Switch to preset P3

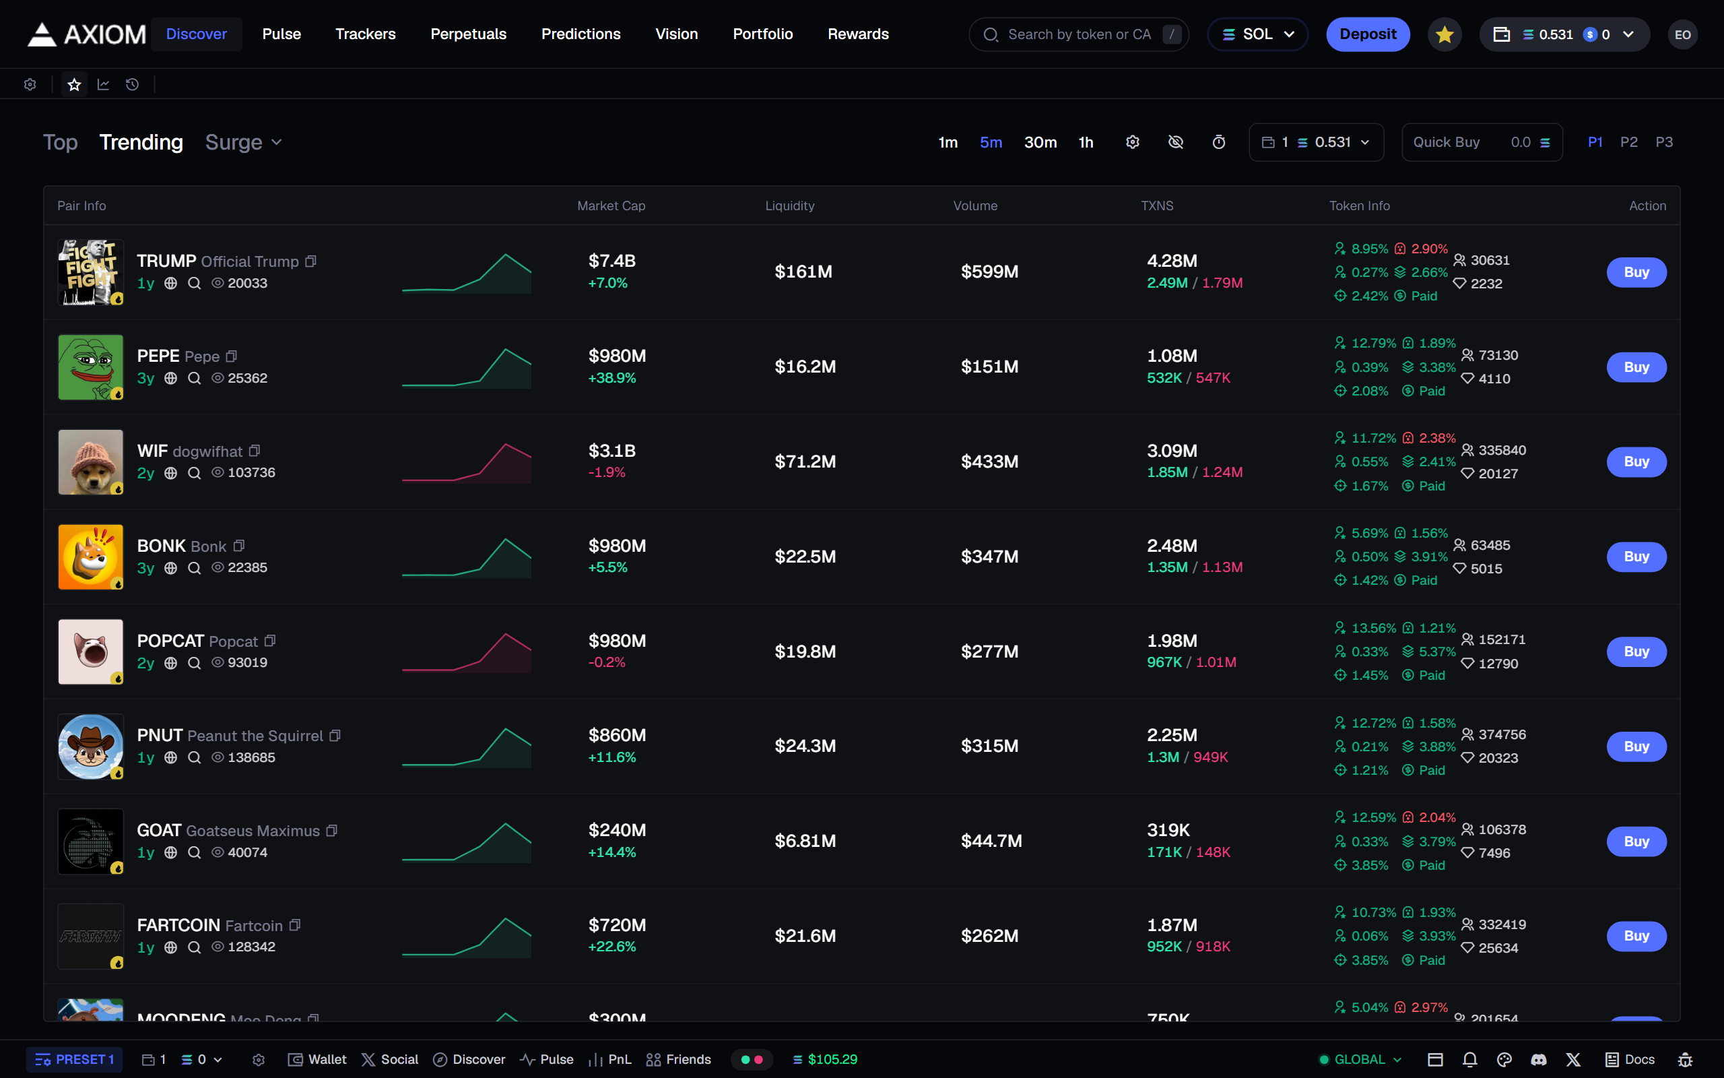pos(1664,143)
